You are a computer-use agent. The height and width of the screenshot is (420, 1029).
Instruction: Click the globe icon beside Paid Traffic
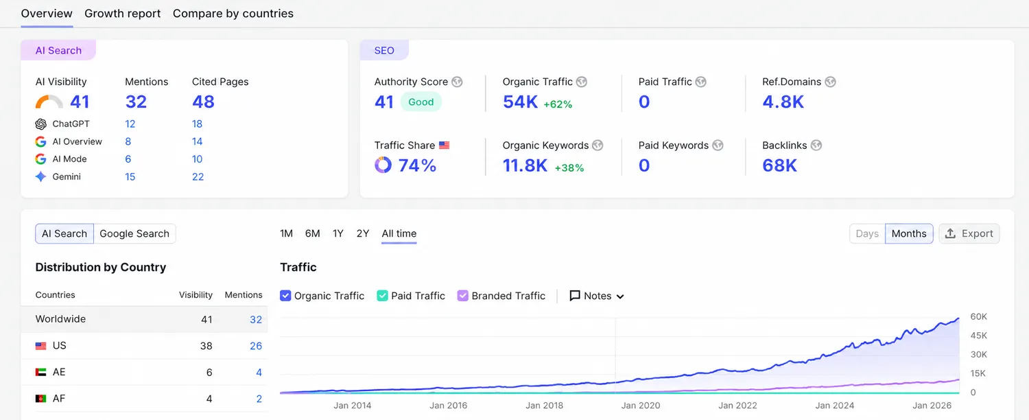point(700,82)
